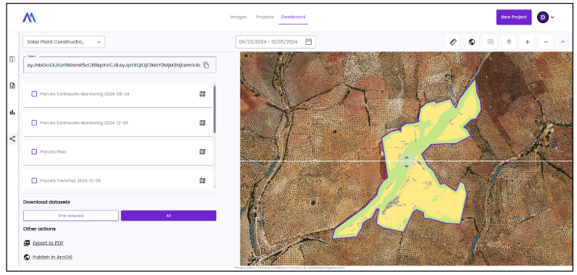Open the calendar picker icon

coord(308,42)
